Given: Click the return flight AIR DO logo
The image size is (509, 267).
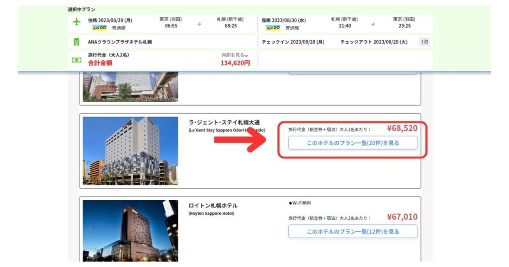Looking at the screenshot, I should click(x=273, y=28).
